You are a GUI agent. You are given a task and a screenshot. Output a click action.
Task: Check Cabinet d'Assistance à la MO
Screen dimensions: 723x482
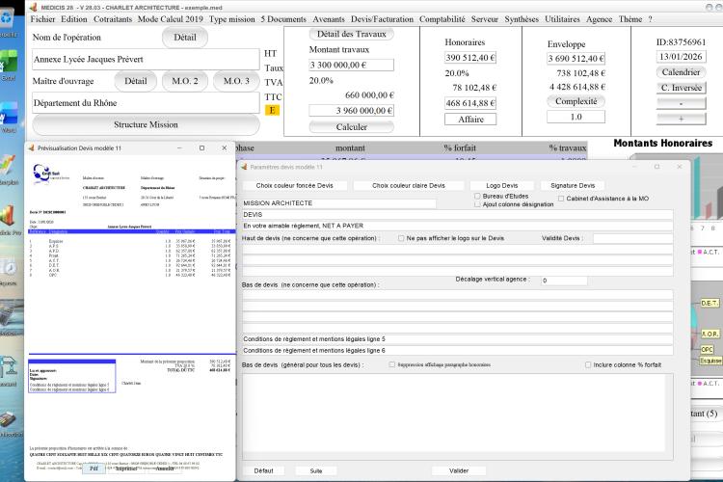click(561, 199)
